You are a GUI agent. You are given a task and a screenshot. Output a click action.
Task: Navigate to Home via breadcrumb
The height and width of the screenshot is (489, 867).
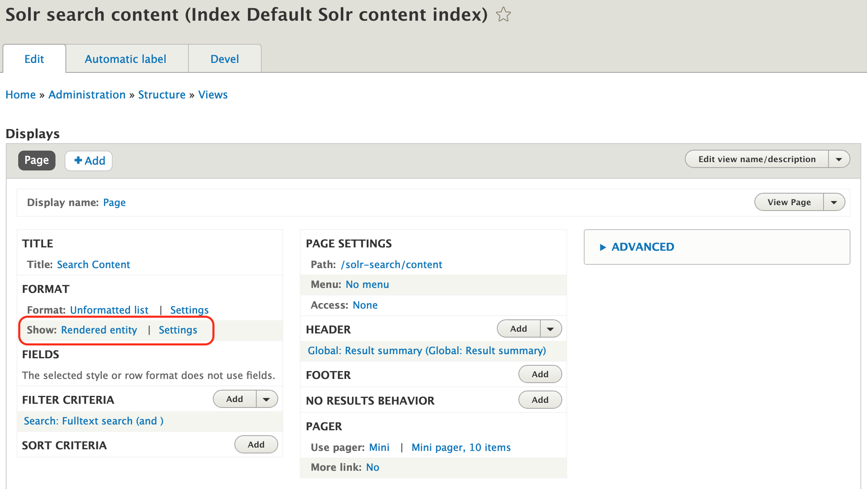(x=20, y=94)
